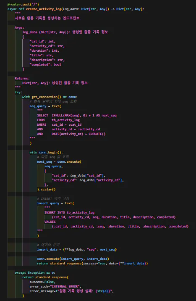Click the '# INSERT 쿼리 작성' comment
The height and width of the screenshot is (301, 196).
point(53,198)
